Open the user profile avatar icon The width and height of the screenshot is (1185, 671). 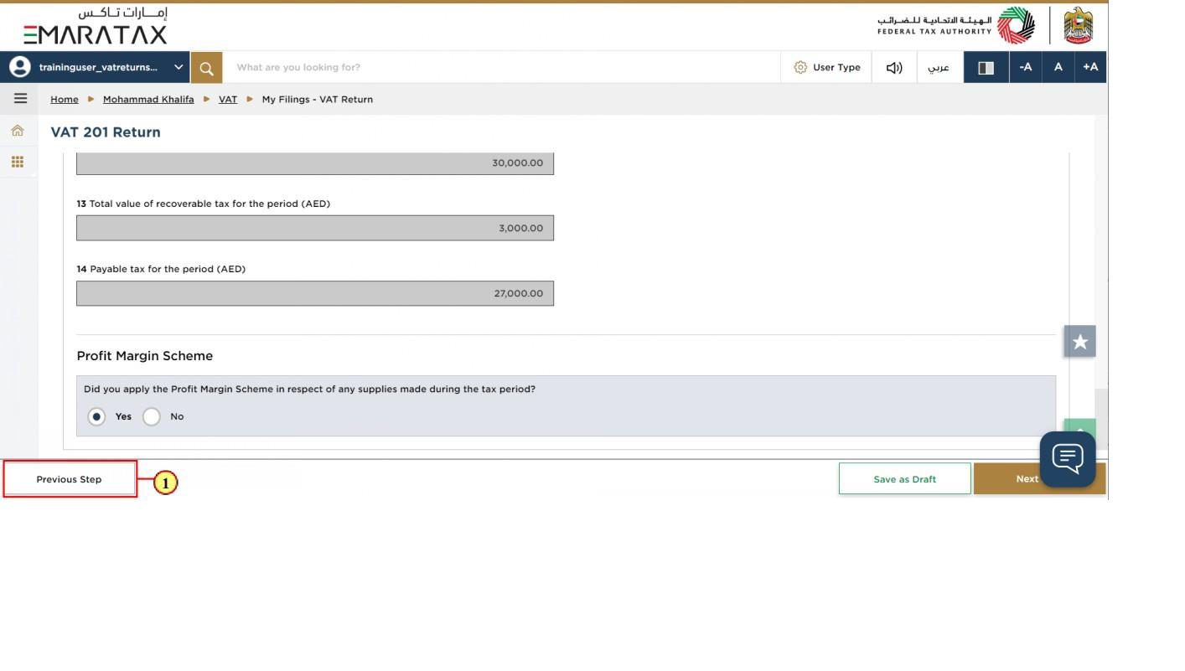pyautogui.click(x=18, y=67)
